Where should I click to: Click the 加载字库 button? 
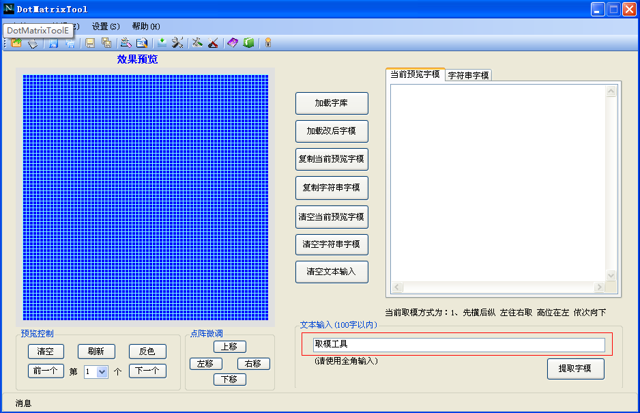coord(332,103)
